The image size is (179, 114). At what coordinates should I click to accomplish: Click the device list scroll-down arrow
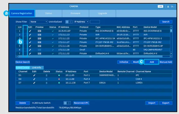click(171, 53)
